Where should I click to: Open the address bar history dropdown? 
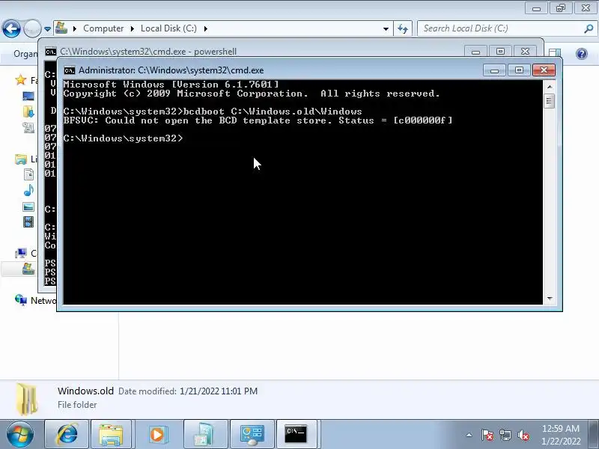tap(386, 28)
